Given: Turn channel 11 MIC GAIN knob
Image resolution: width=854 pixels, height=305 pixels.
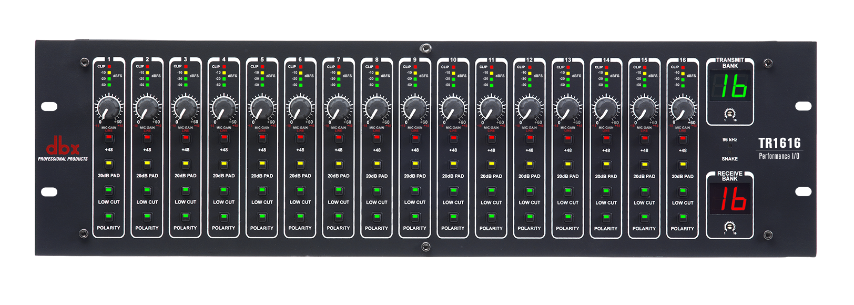Looking at the screenshot, I should 491,109.
